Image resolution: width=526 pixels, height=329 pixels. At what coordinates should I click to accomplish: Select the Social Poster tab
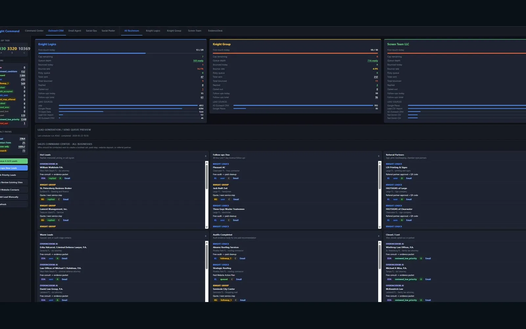[x=108, y=31]
